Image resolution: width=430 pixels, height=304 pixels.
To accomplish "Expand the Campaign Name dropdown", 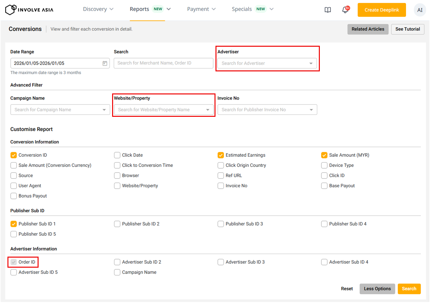I will pyautogui.click(x=60, y=110).
